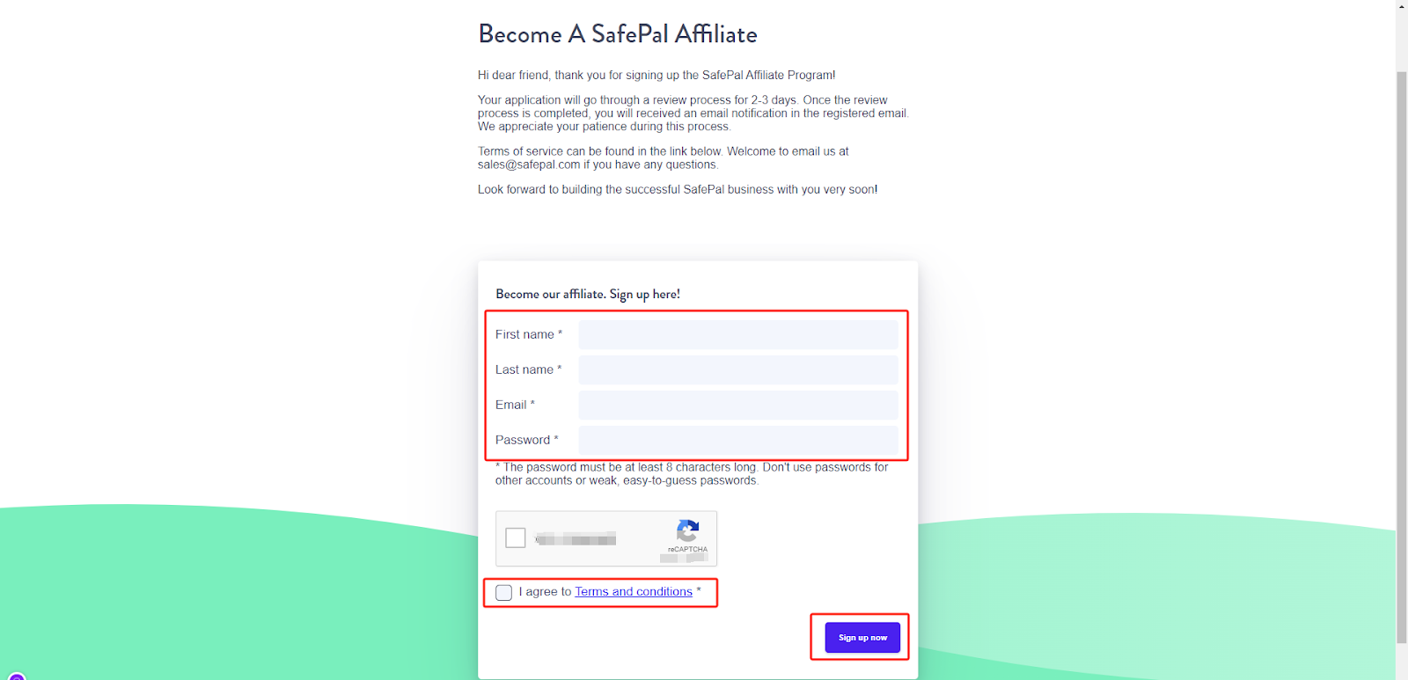The height and width of the screenshot is (680, 1408).
Task: Click the First name input field
Action: click(x=737, y=334)
